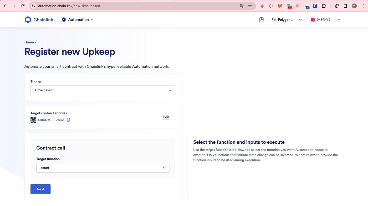Expand the Polygon network selector chevron
Screen dimensions: 368x206
[x=300, y=20]
